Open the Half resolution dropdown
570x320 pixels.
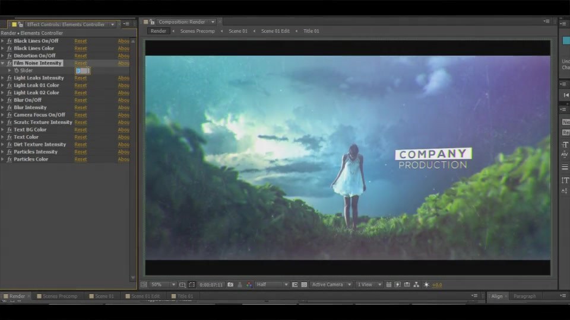coord(272,285)
